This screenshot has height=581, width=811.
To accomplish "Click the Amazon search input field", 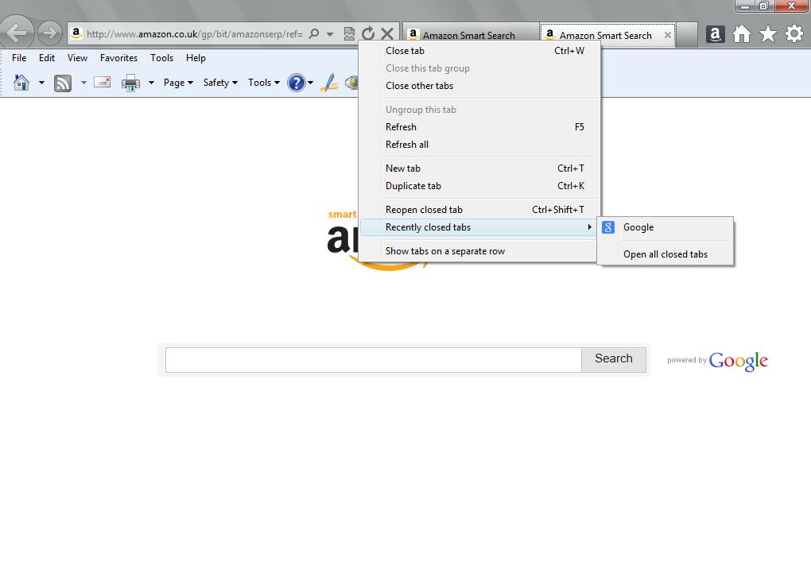I will tap(374, 360).
